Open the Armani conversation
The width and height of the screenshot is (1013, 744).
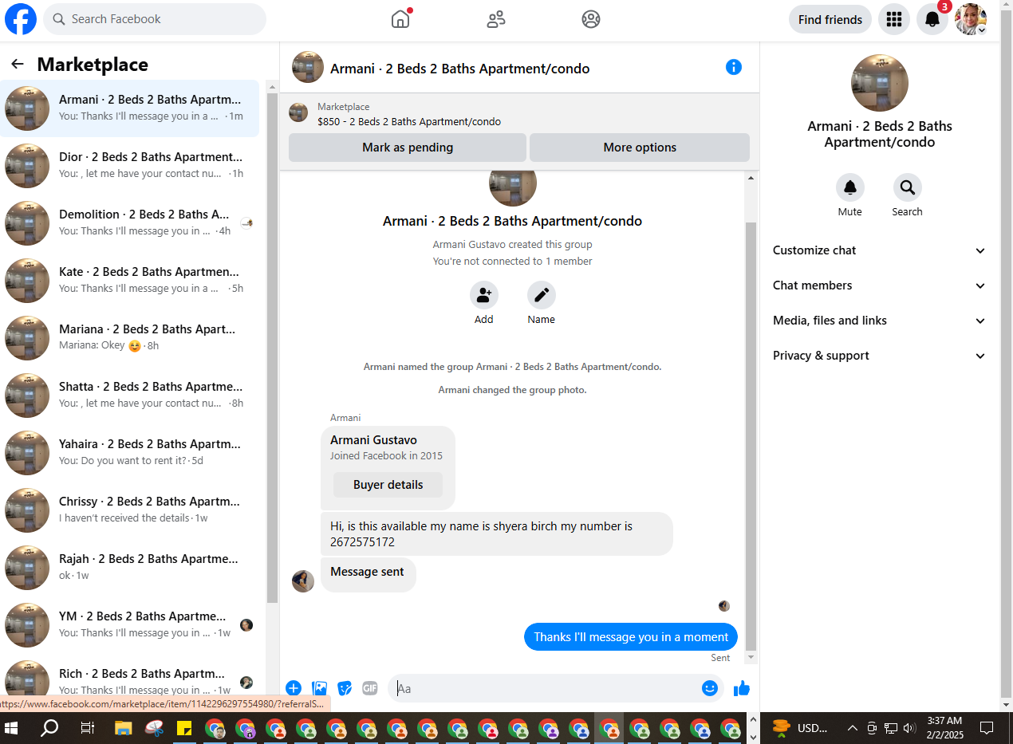coord(130,108)
